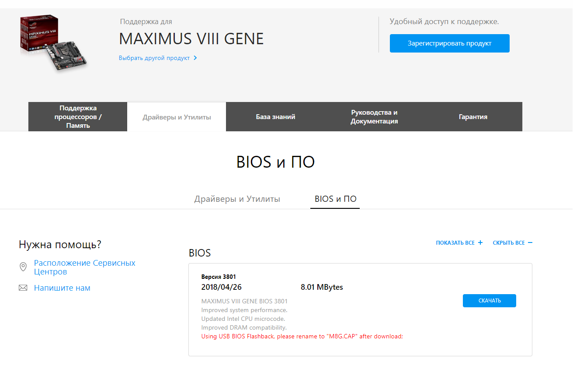Viewport: 587px width, 376px height.
Task: Select the Драйверы и Утилиты sub-tab under the heading
Action: click(x=237, y=199)
